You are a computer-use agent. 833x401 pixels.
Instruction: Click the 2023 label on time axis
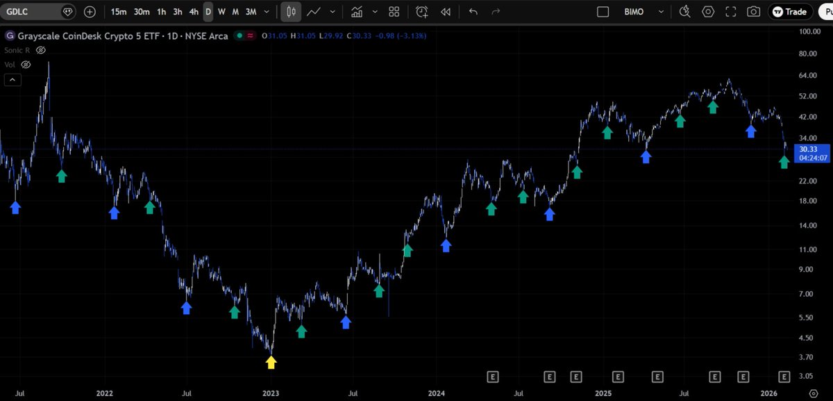271,393
